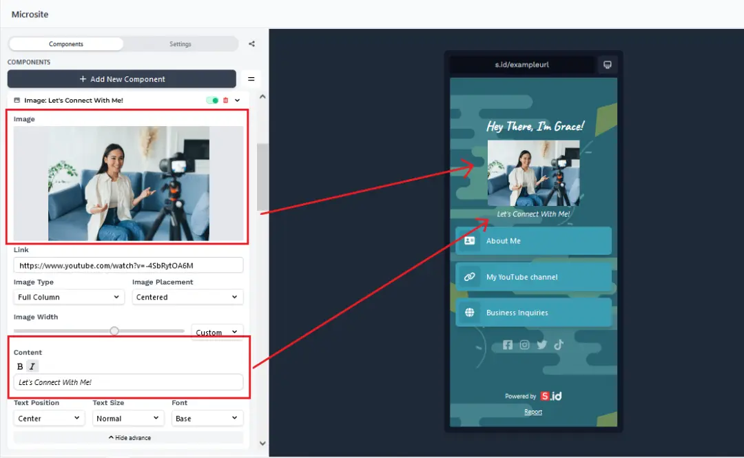The image size is (744, 458).
Task: Select the Components tab
Action: [66, 44]
